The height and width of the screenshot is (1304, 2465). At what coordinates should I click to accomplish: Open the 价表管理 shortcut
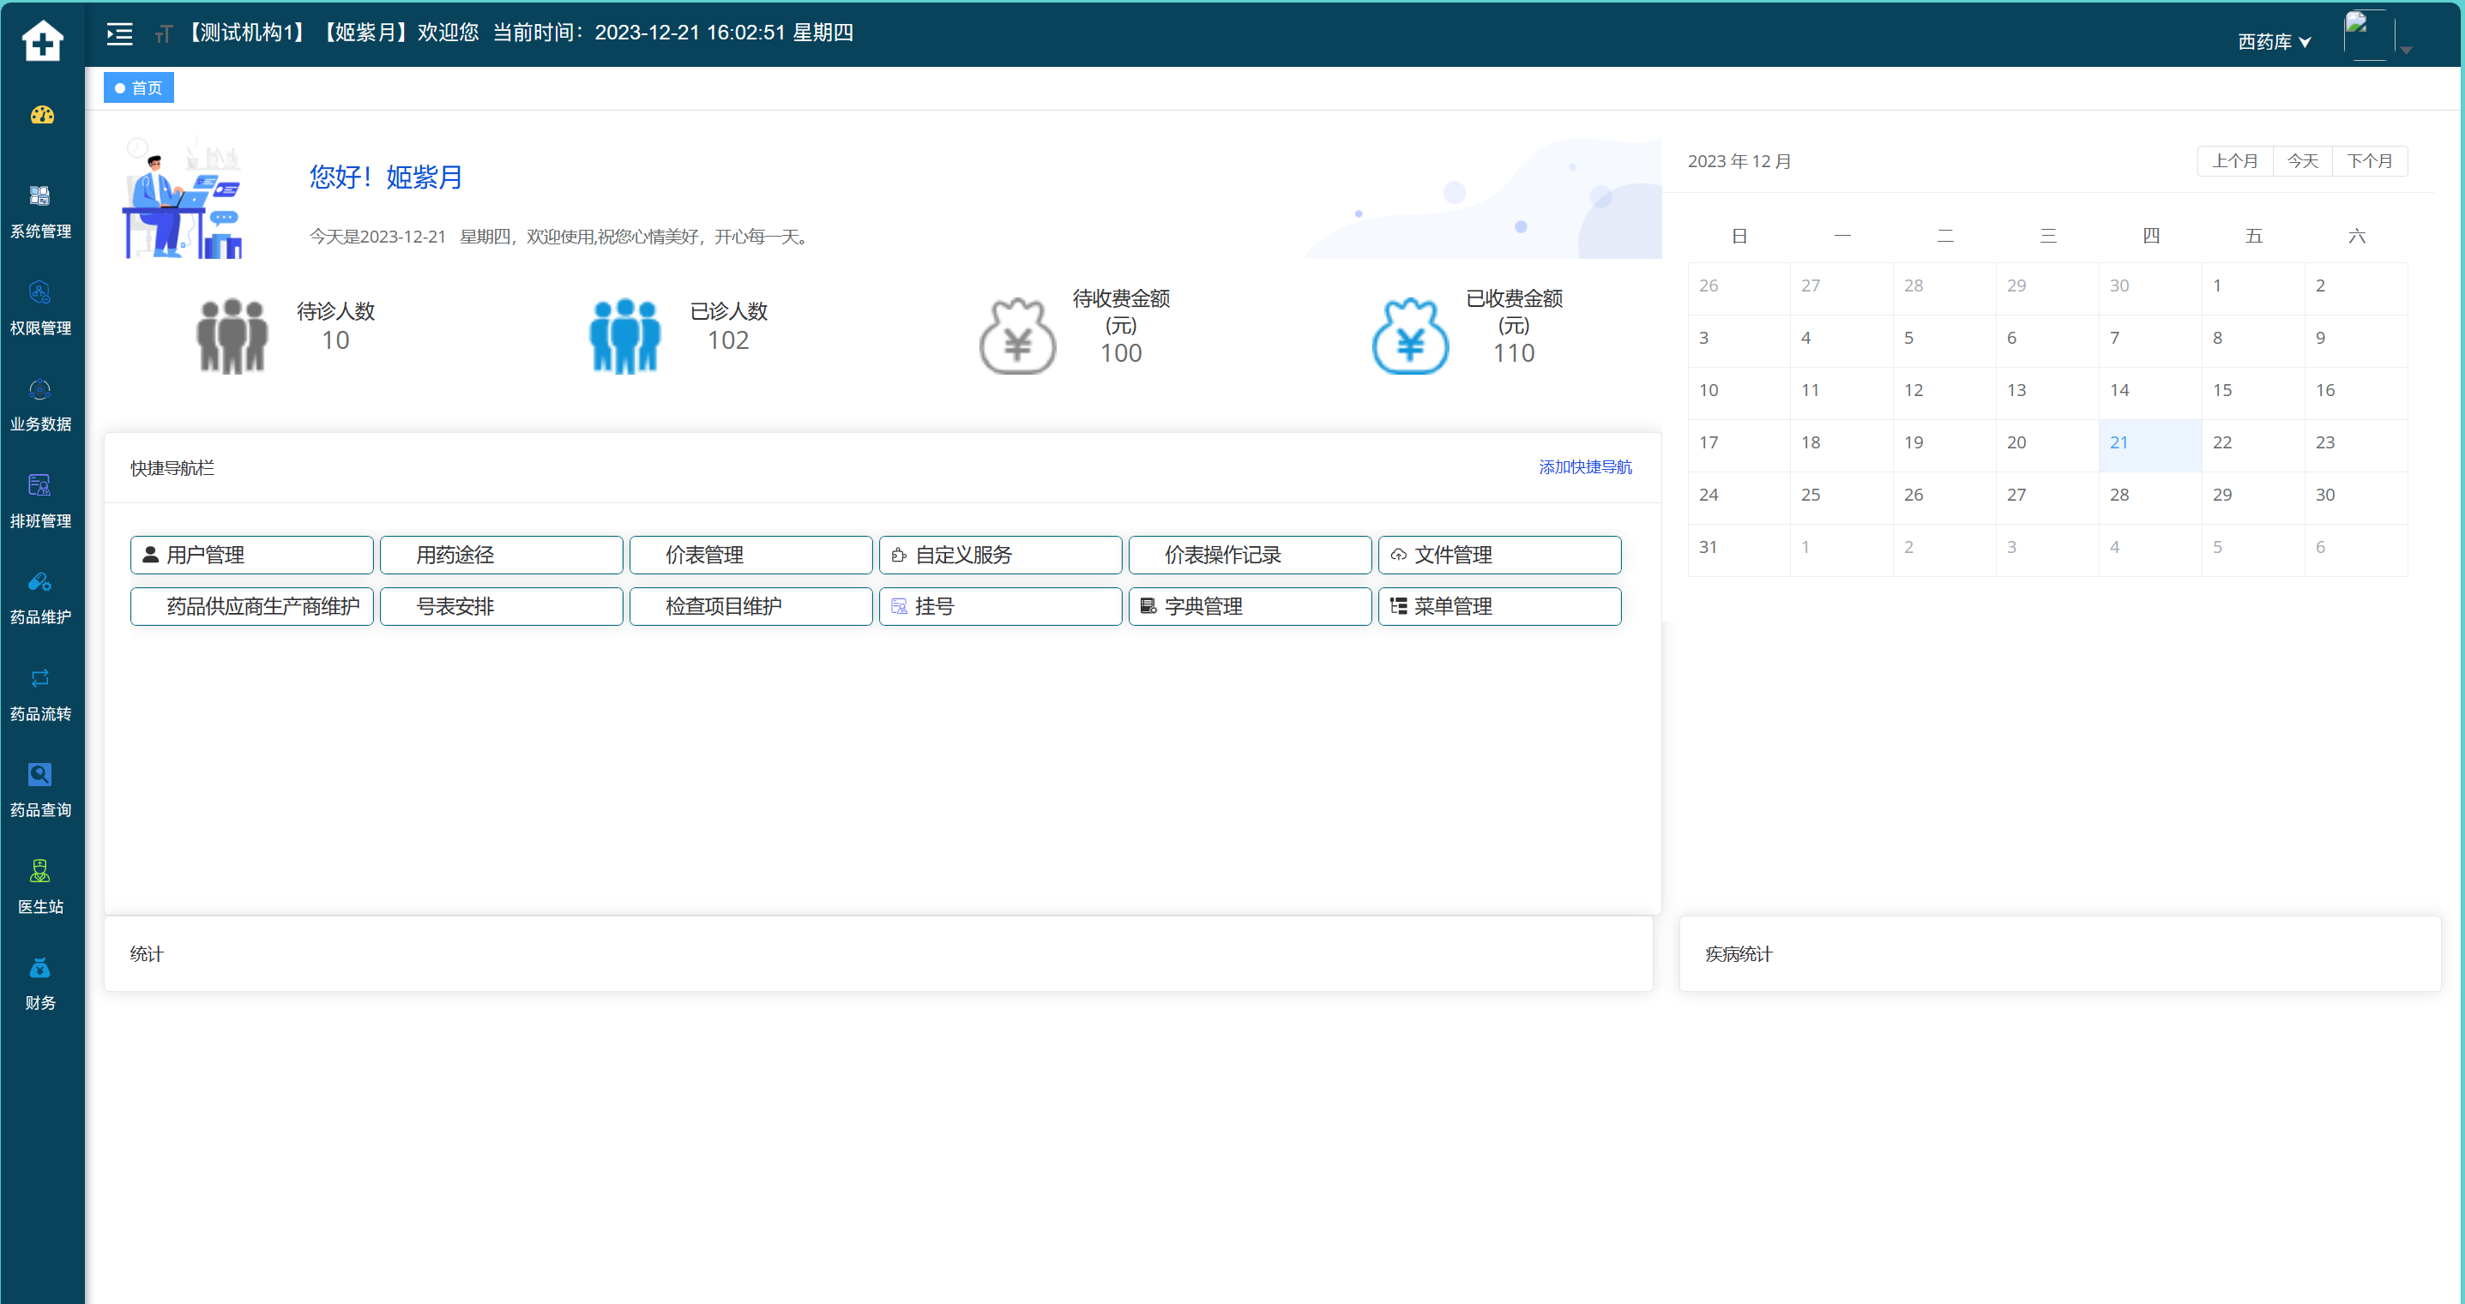coord(751,555)
